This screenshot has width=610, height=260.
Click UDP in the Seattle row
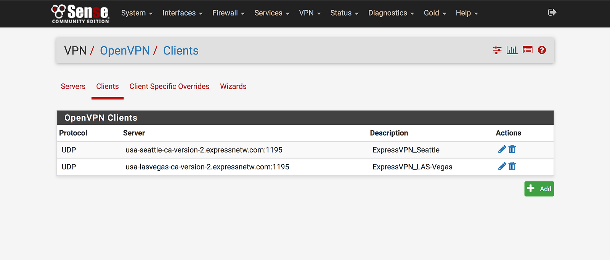tap(69, 150)
